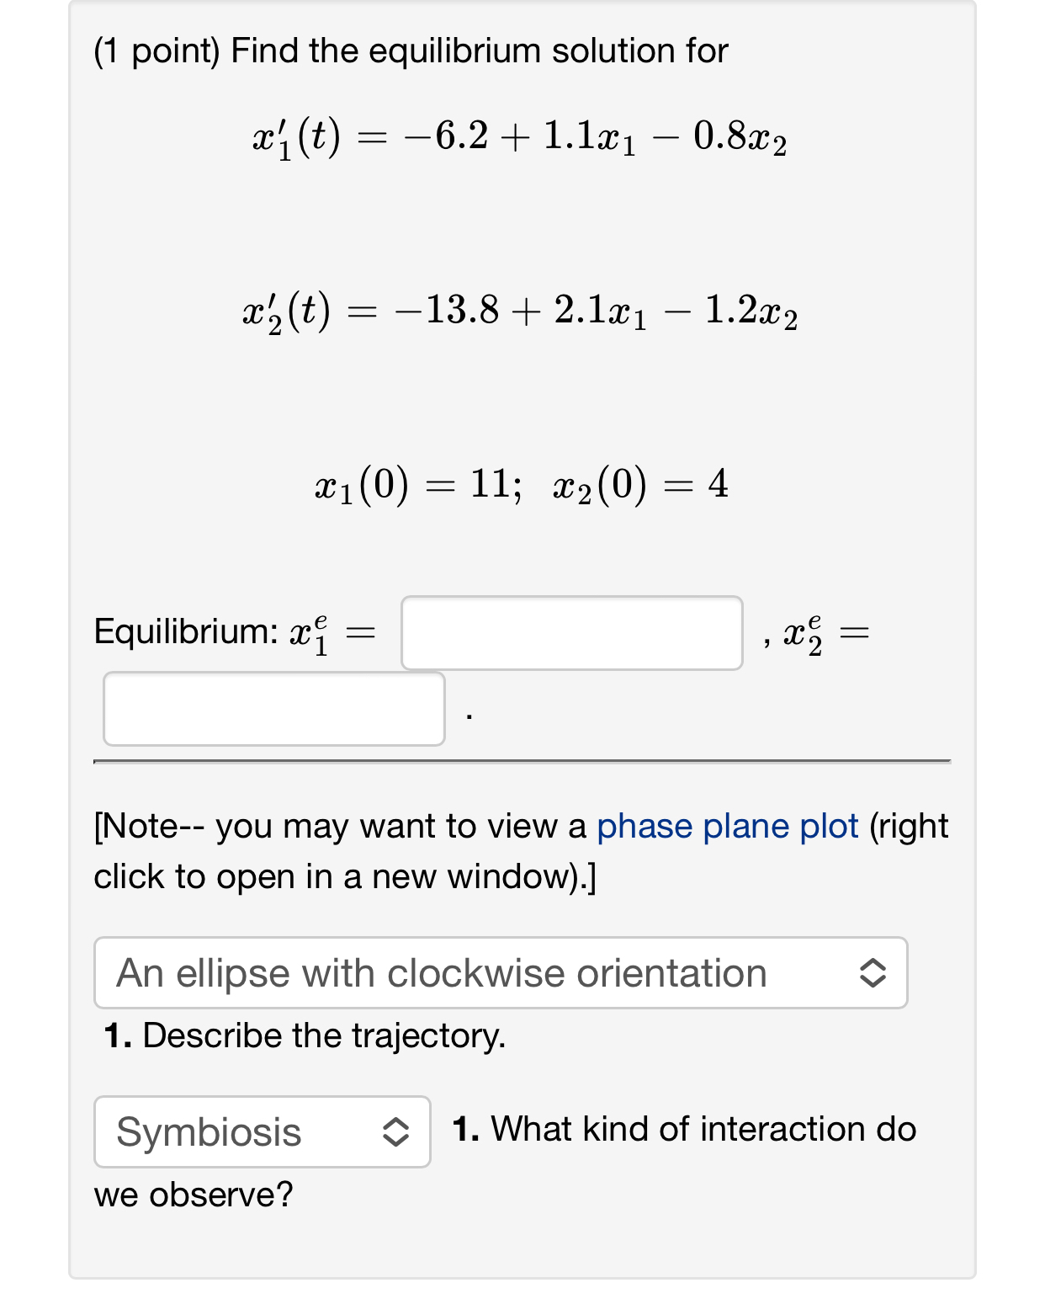This screenshot has width=1045, height=1304.
Task: Open the phase plane plot link
Action: coord(727,827)
